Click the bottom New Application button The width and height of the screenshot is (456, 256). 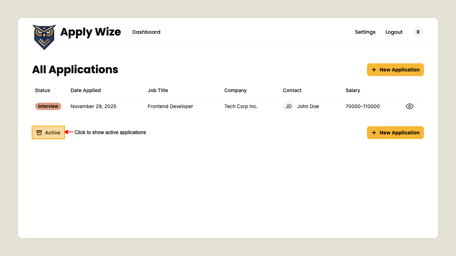[x=395, y=133]
